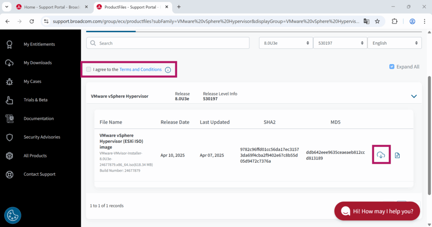
Task: Click the cloud download icon for ESXi ISO
Action: pos(381,155)
